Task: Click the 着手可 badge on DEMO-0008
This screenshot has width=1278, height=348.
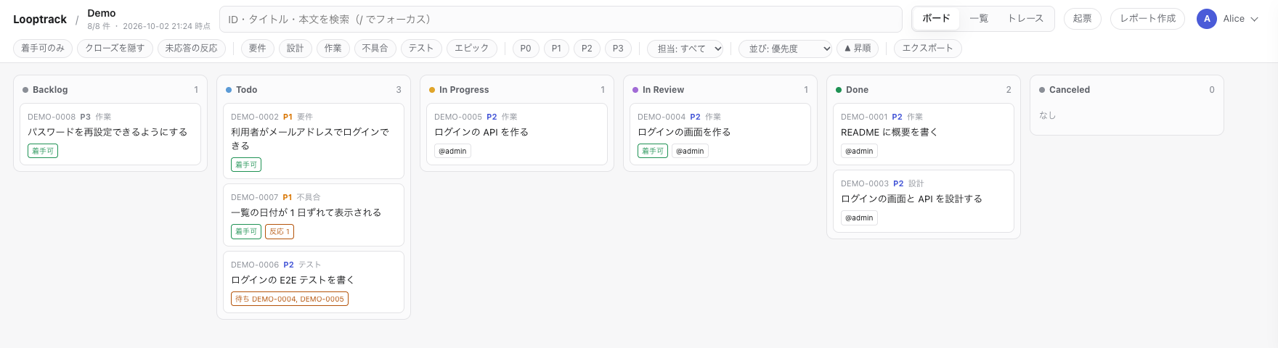Action: 43,151
